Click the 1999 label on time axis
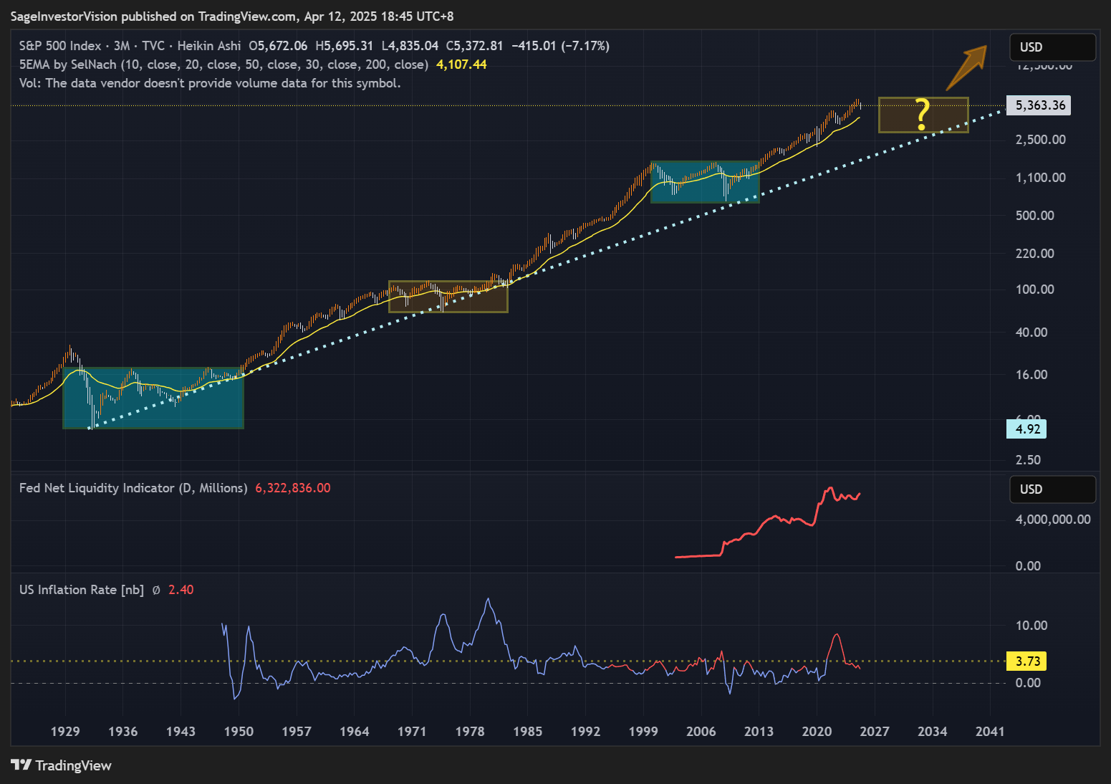1111x784 pixels. (643, 732)
